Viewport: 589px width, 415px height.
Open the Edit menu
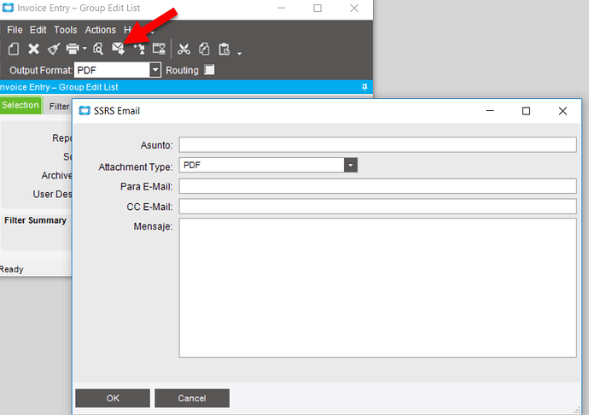[x=38, y=30]
